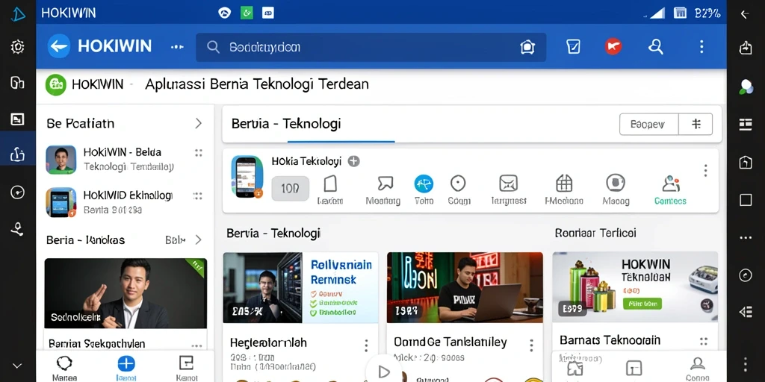Click the round play button at bottom
This screenshot has height=382, width=765.
tap(383, 372)
